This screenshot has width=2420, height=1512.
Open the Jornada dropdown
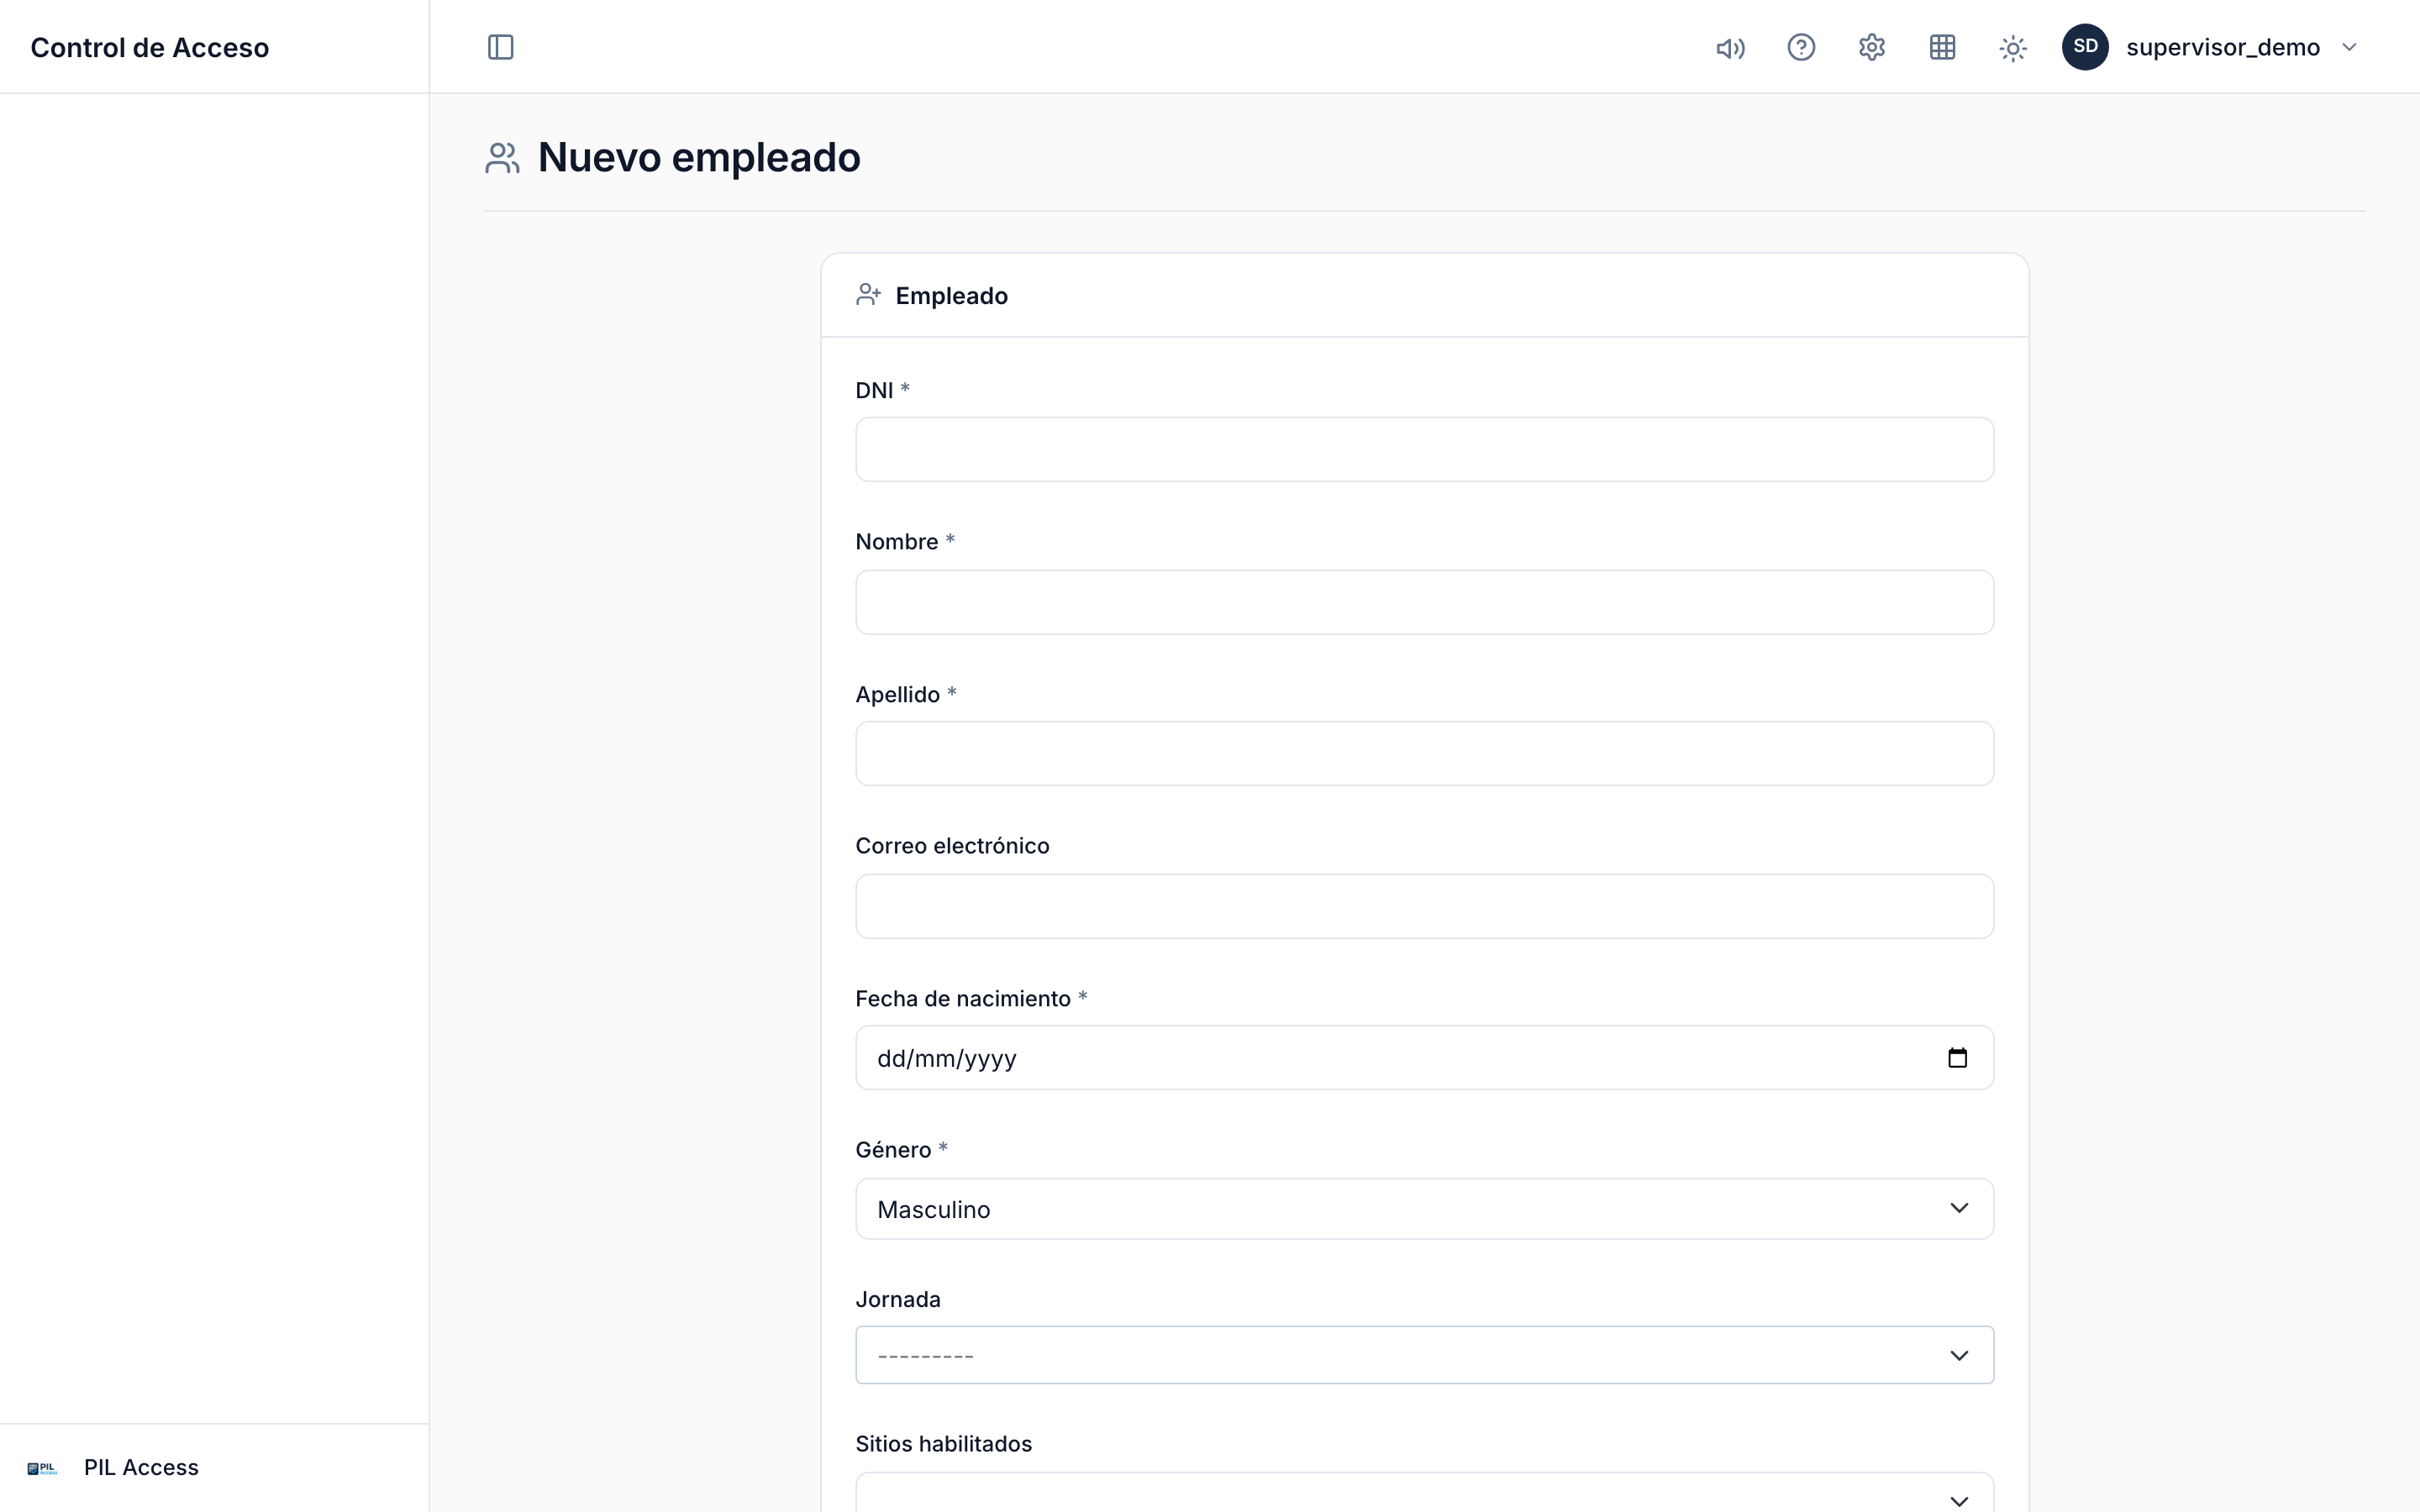pos(1424,1355)
